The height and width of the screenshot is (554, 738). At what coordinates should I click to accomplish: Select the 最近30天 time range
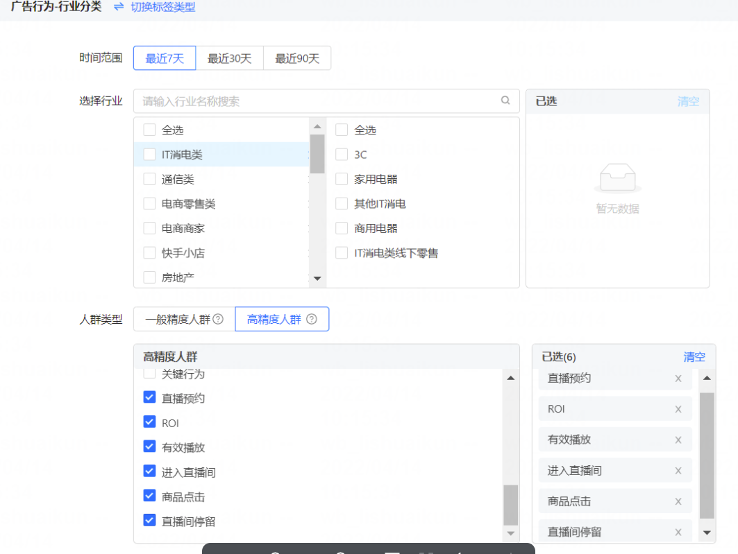[x=230, y=58]
